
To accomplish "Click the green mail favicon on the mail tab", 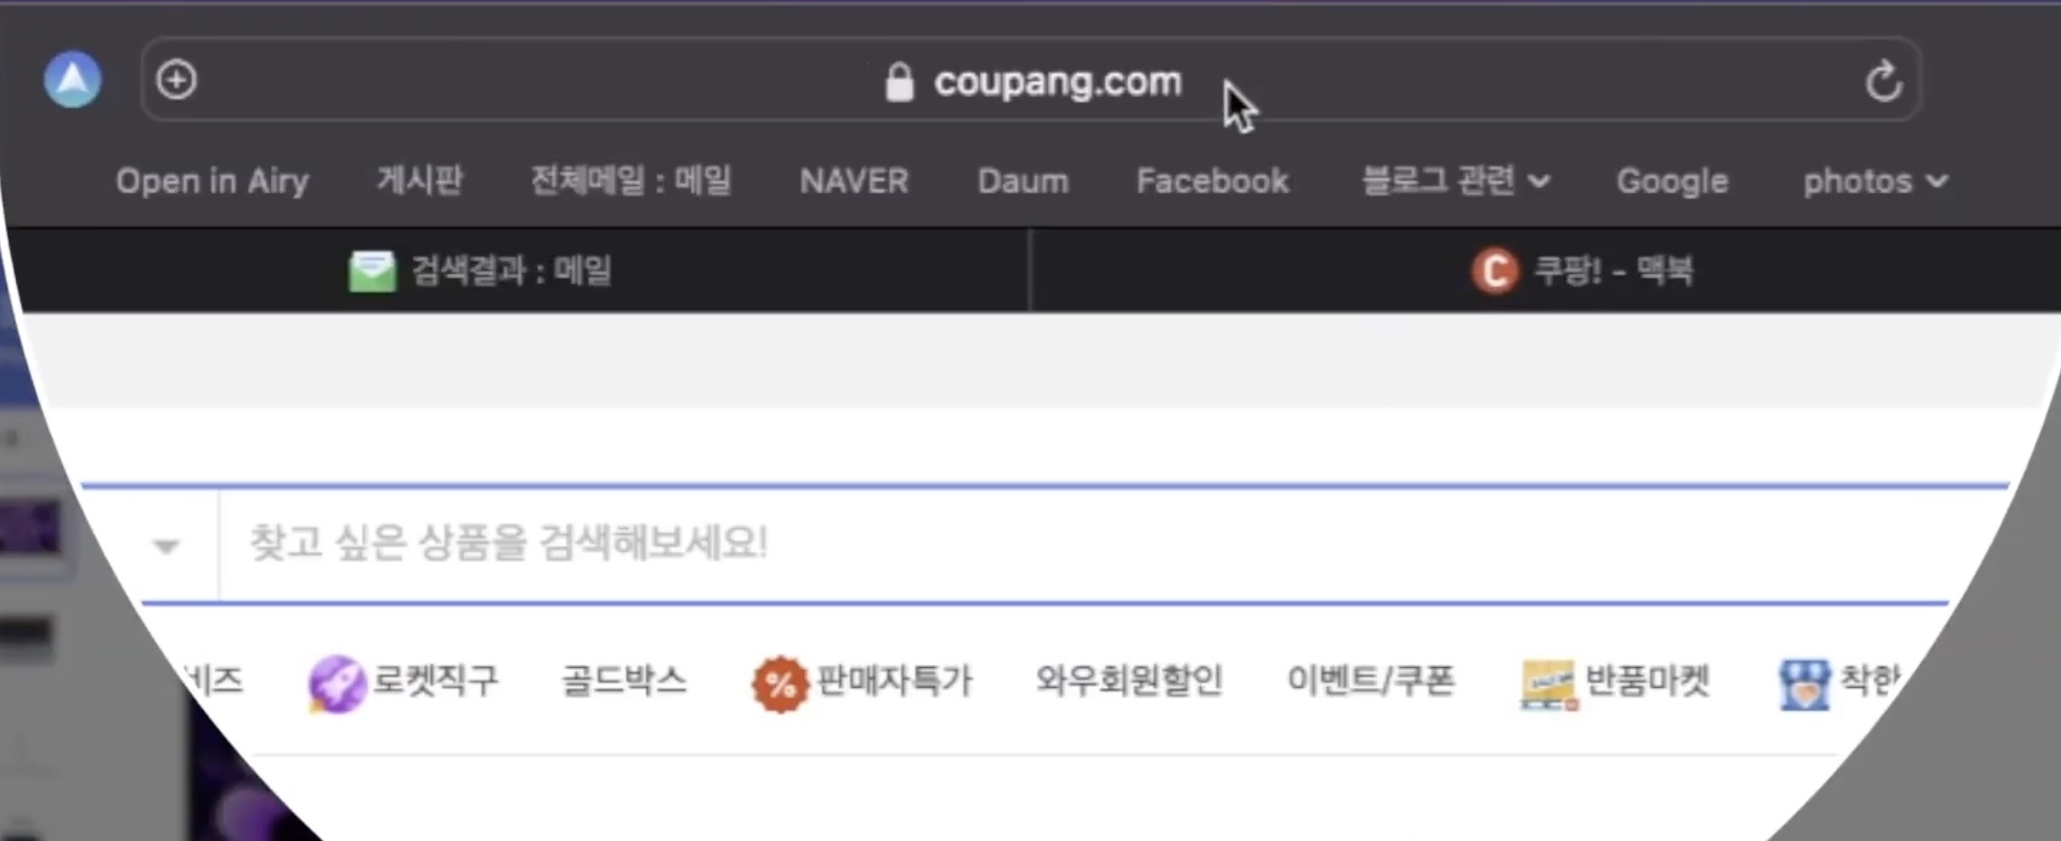I will click(373, 271).
